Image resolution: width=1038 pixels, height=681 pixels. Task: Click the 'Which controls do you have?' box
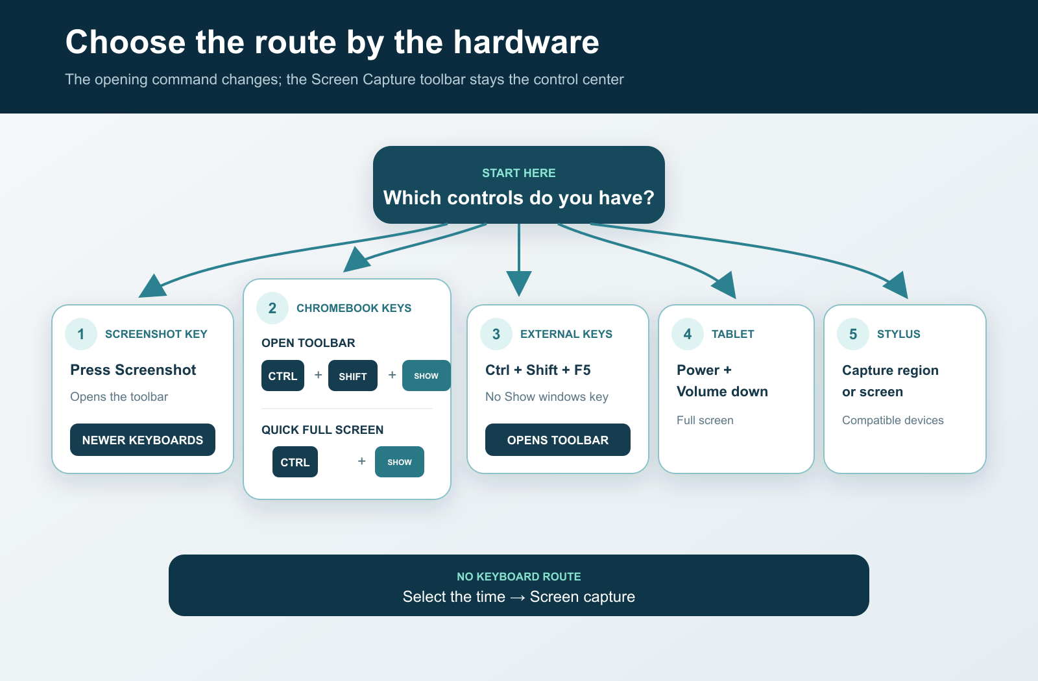[519, 185]
